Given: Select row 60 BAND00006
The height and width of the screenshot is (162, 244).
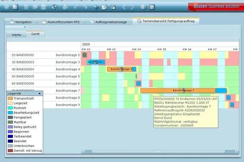Looking at the screenshot, I should click(44, 84).
